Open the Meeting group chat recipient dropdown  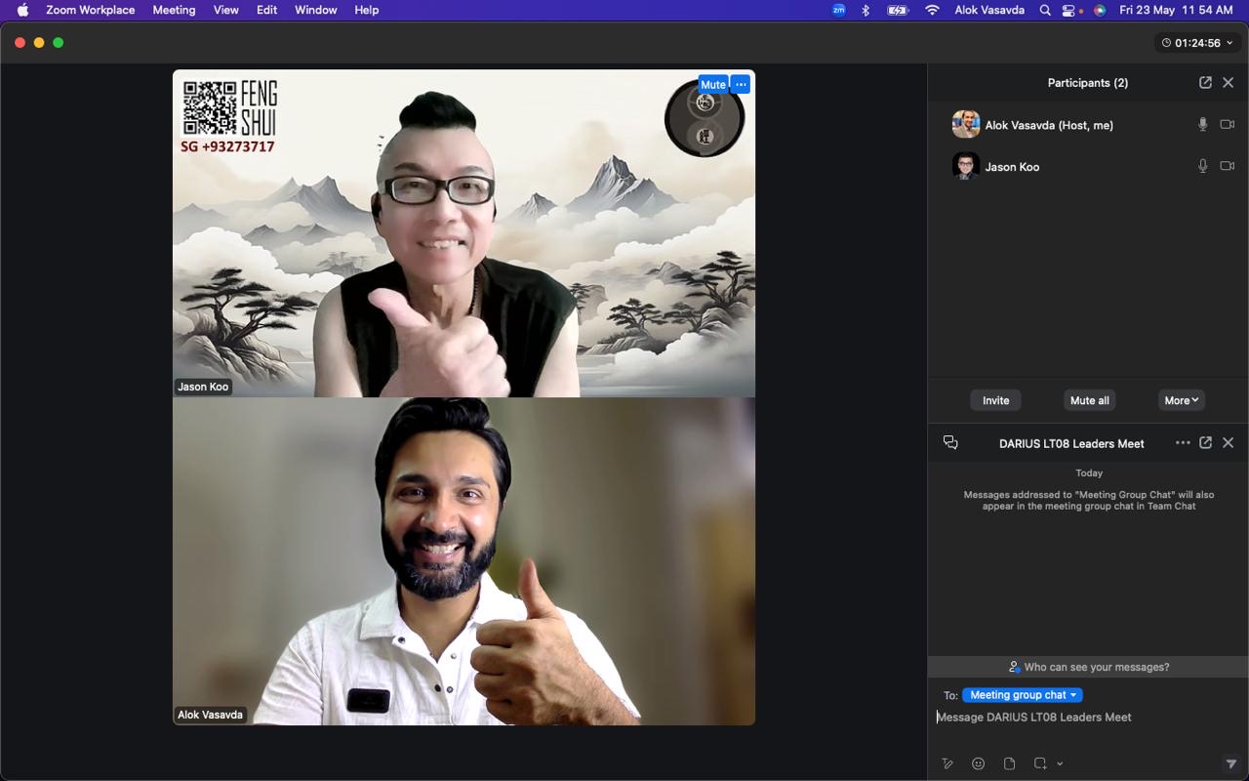click(x=1022, y=695)
